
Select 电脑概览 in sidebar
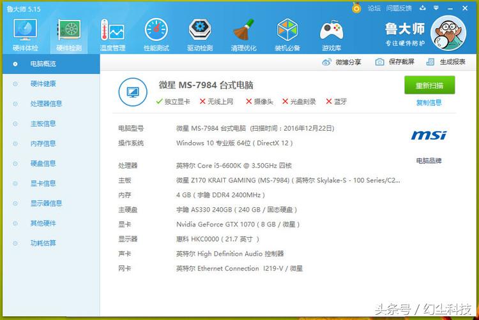pyautogui.click(x=51, y=64)
